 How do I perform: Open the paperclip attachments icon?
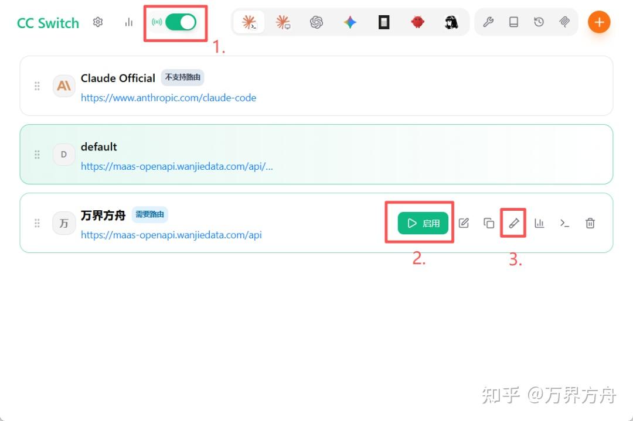coord(564,22)
